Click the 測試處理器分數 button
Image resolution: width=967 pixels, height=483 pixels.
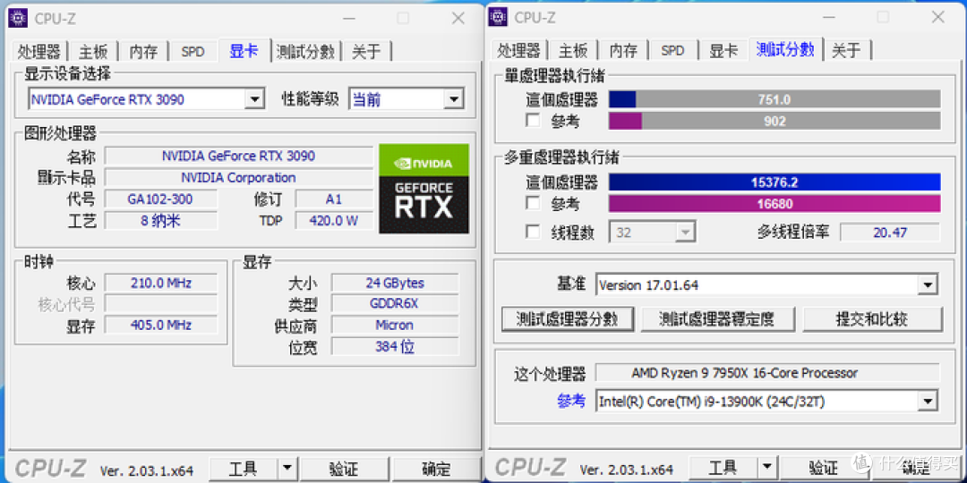(568, 319)
